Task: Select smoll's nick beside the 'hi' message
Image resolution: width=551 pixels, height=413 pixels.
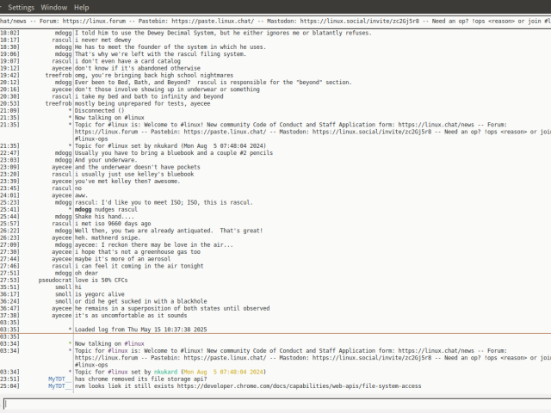Action: (x=63, y=288)
